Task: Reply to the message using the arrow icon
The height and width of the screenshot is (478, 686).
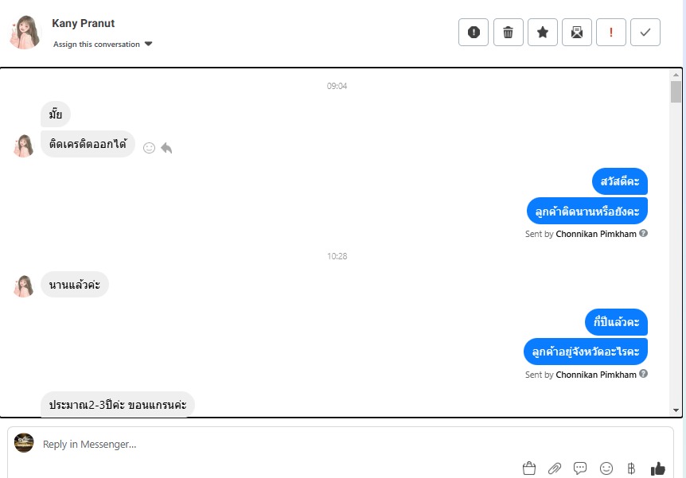Action: pyautogui.click(x=166, y=148)
